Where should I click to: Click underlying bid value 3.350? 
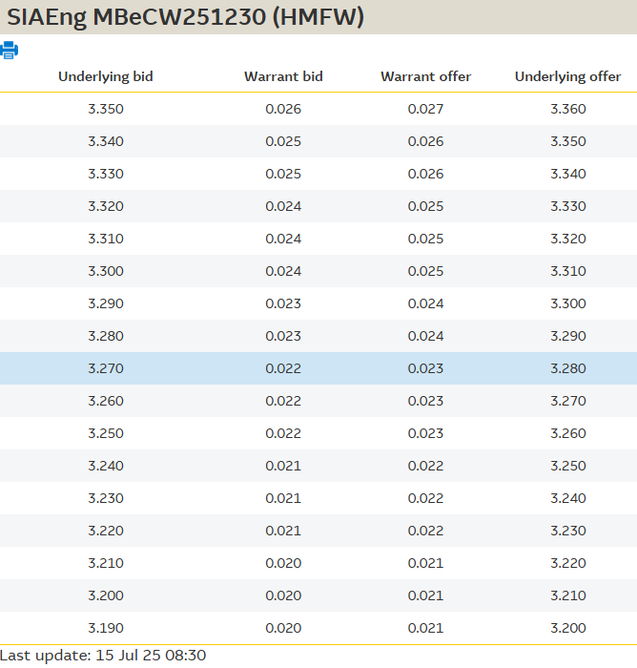click(x=106, y=109)
